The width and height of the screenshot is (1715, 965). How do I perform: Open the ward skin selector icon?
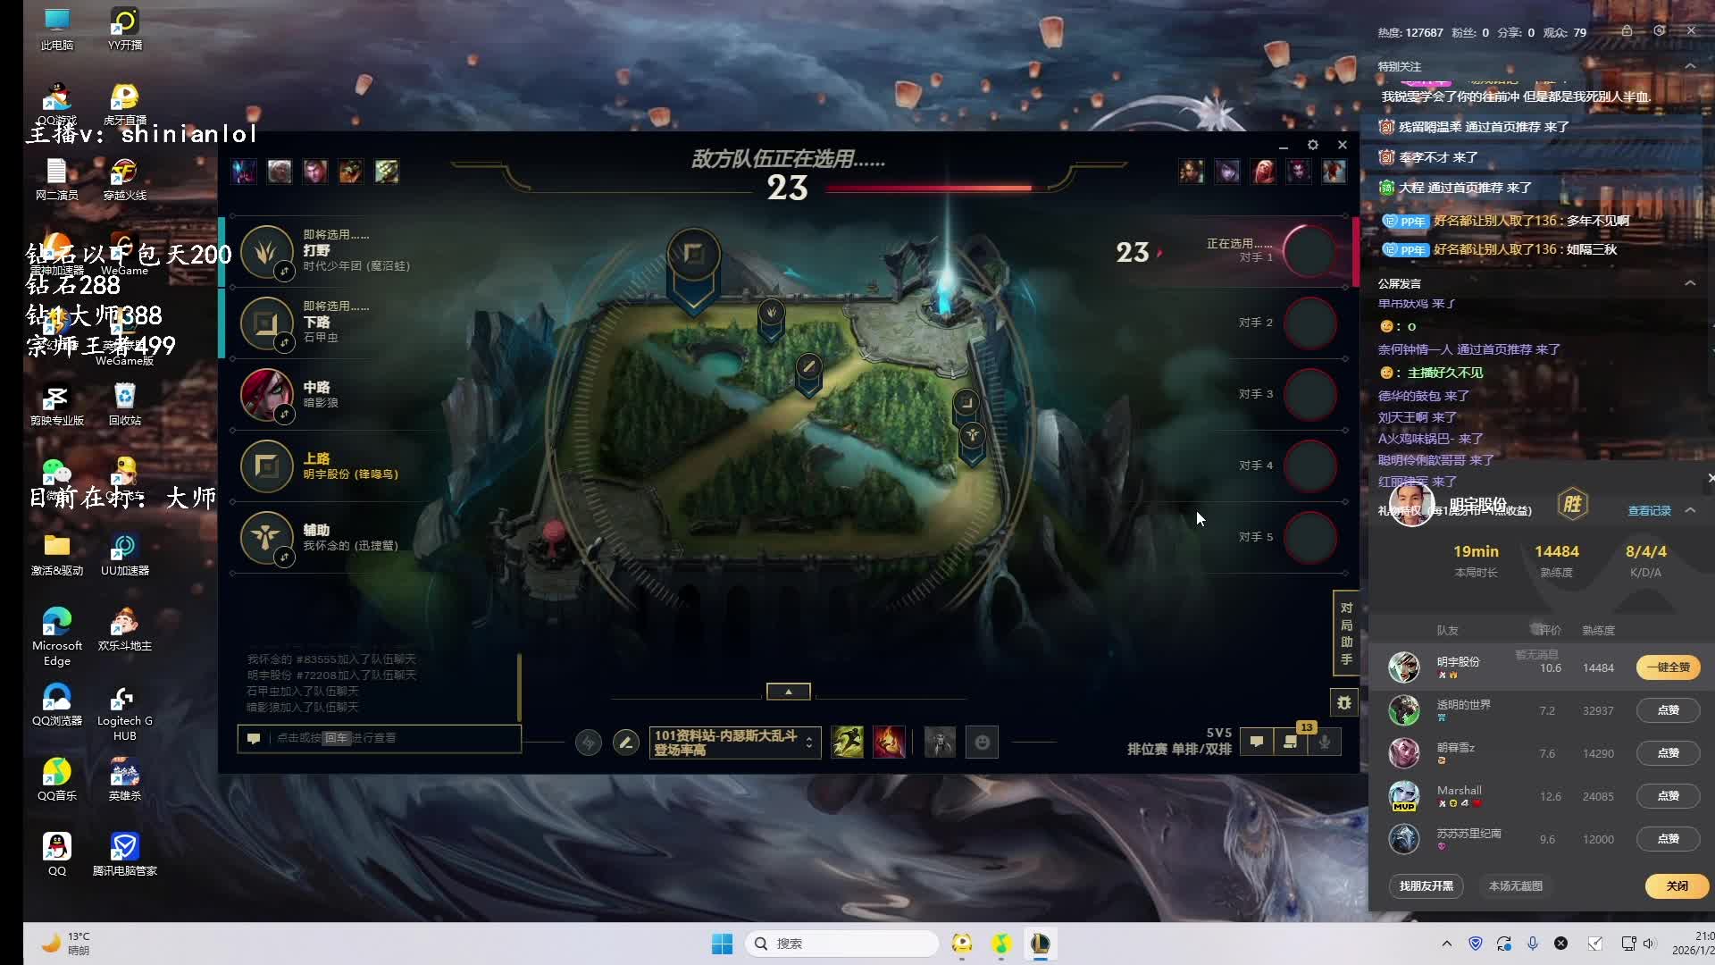coord(939,742)
